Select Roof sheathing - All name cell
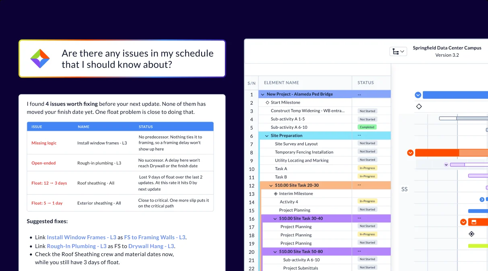 pos(96,183)
